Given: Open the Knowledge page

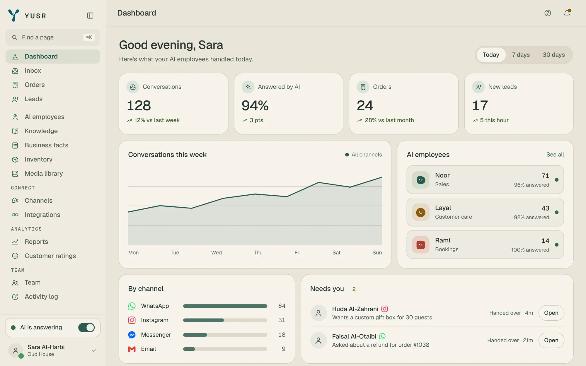Looking at the screenshot, I should pos(53,131).
